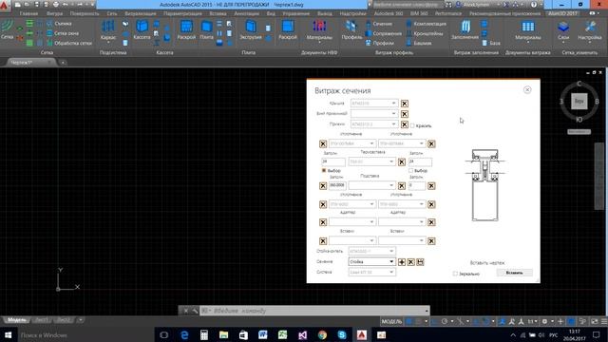
Task: Toggle the left Выбор checkbox
Action: coord(324,170)
